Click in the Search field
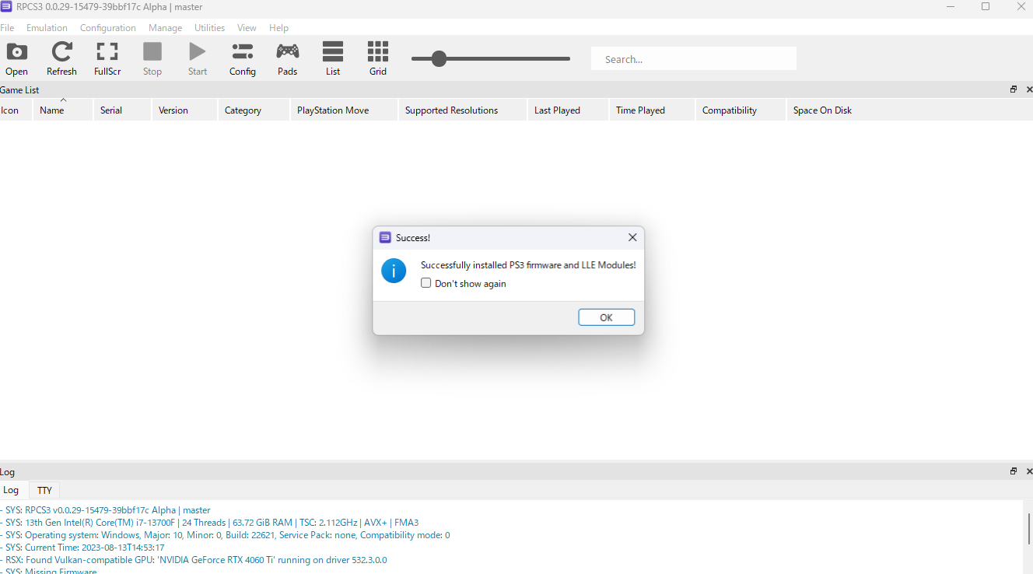1033x574 pixels. [x=694, y=59]
